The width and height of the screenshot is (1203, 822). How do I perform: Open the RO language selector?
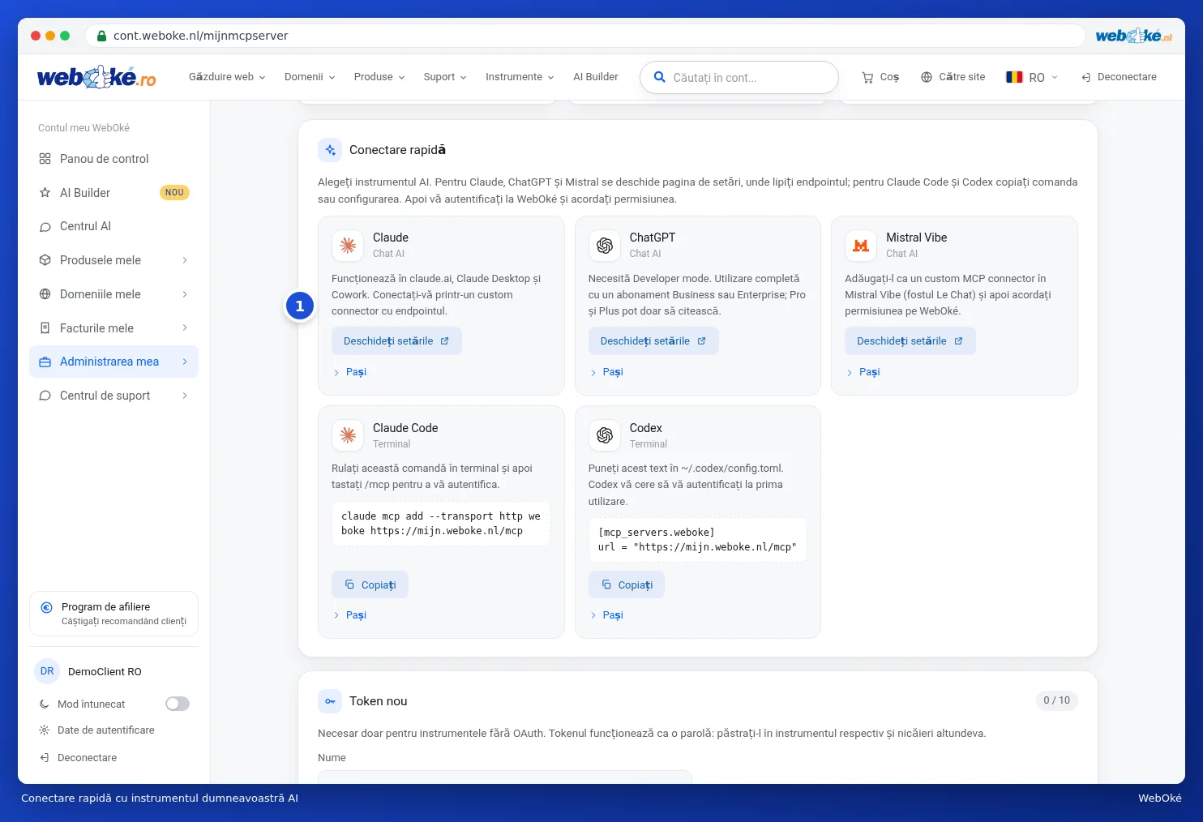pos(1032,77)
